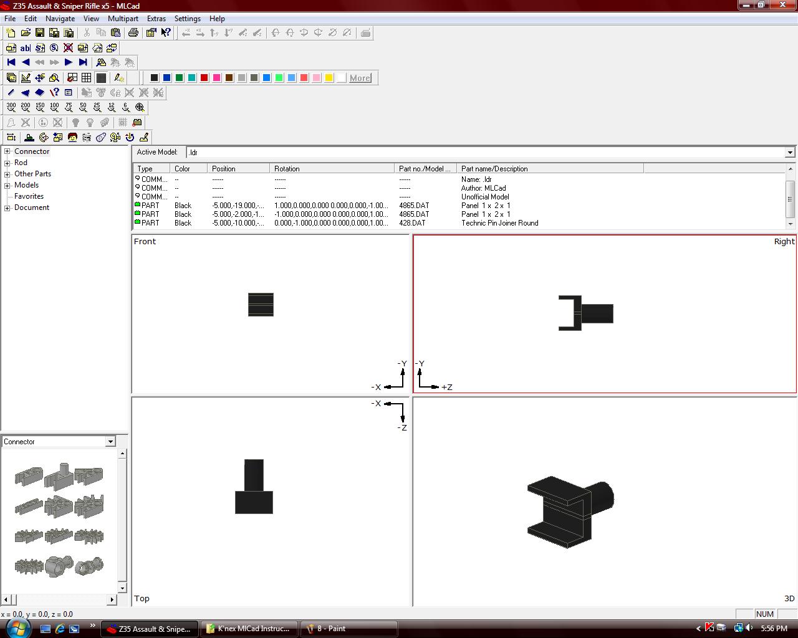Print the model using the printer icon

(x=133, y=33)
